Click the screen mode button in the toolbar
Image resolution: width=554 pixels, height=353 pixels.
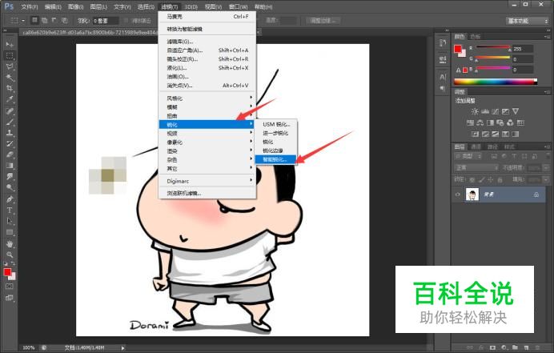[x=10, y=298]
